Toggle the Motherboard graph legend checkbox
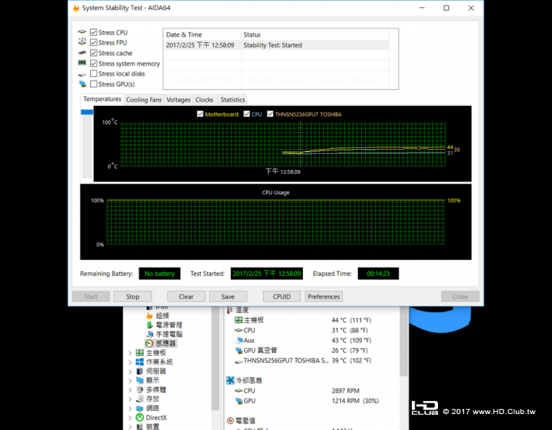This screenshot has width=552, height=430. point(200,114)
